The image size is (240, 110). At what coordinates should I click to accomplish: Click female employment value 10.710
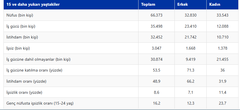222,37
